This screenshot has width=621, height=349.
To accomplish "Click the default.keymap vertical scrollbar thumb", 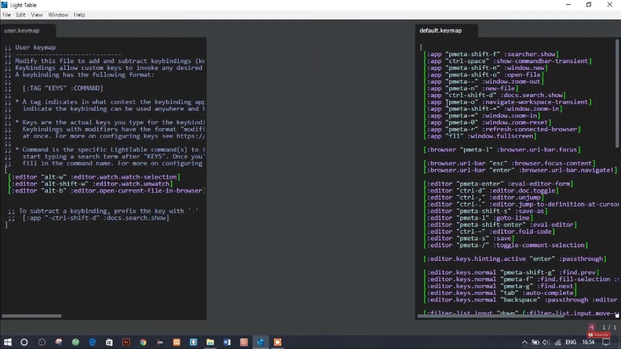I will [617, 93].
